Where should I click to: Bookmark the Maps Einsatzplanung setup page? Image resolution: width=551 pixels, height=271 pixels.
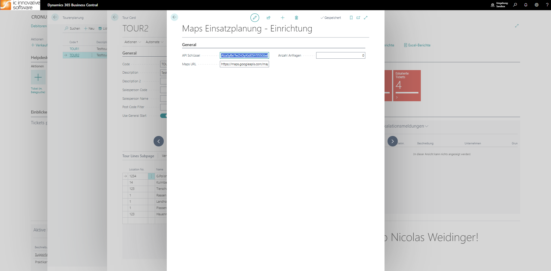click(x=351, y=18)
